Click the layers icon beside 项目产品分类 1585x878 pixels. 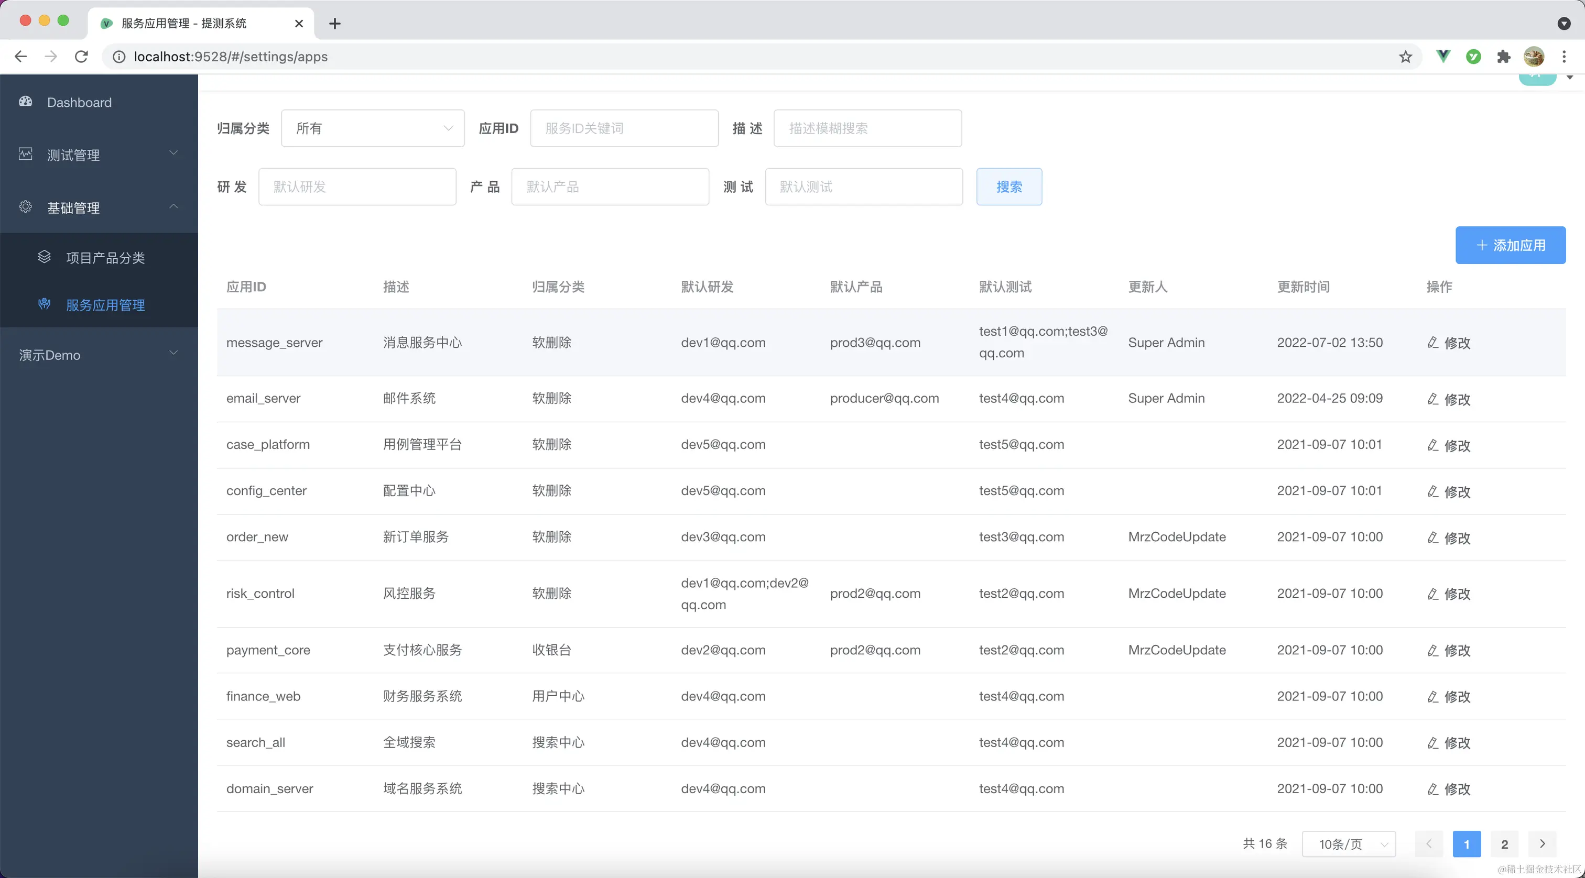(x=45, y=257)
